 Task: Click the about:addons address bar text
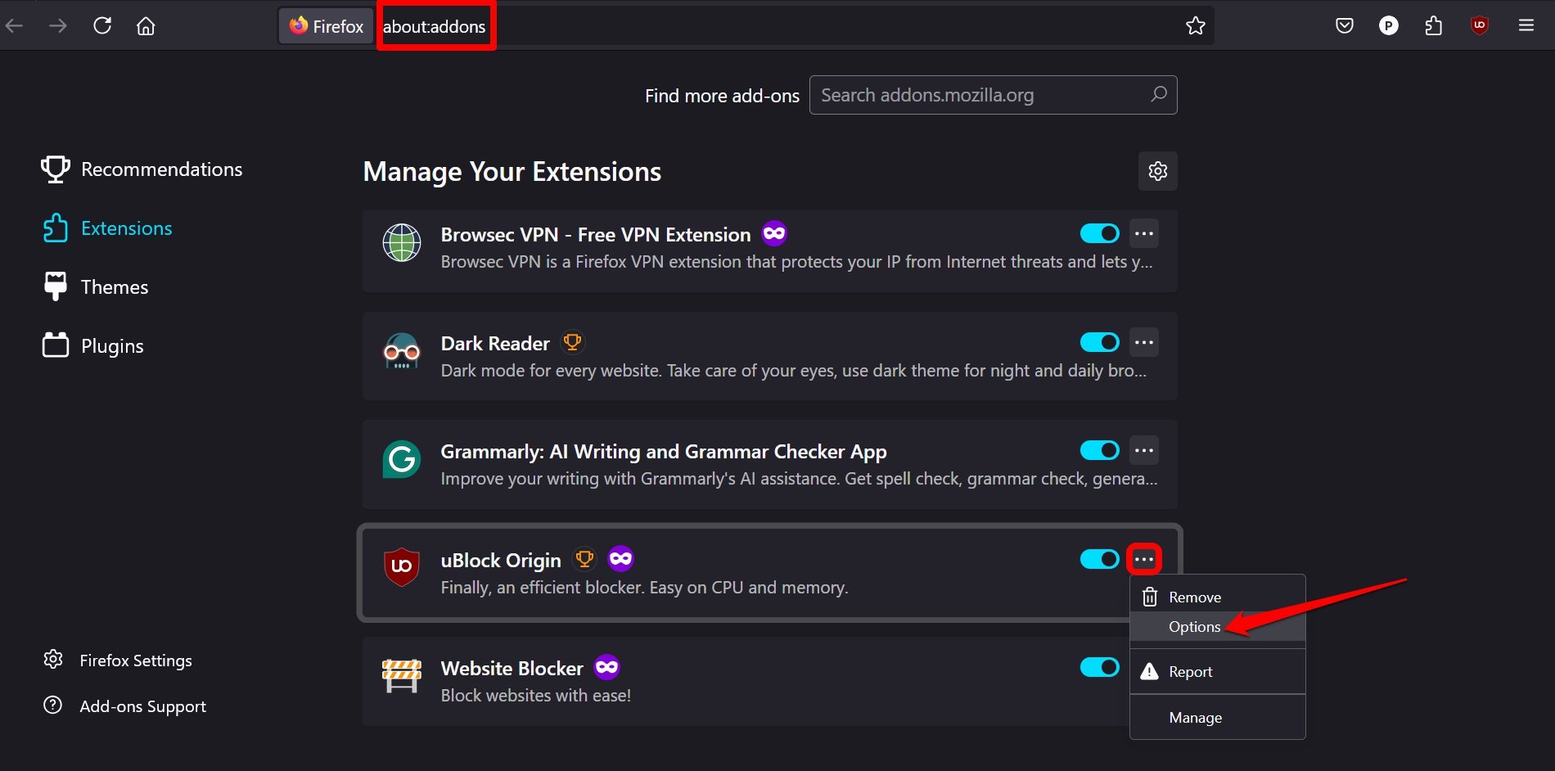pyautogui.click(x=435, y=26)
